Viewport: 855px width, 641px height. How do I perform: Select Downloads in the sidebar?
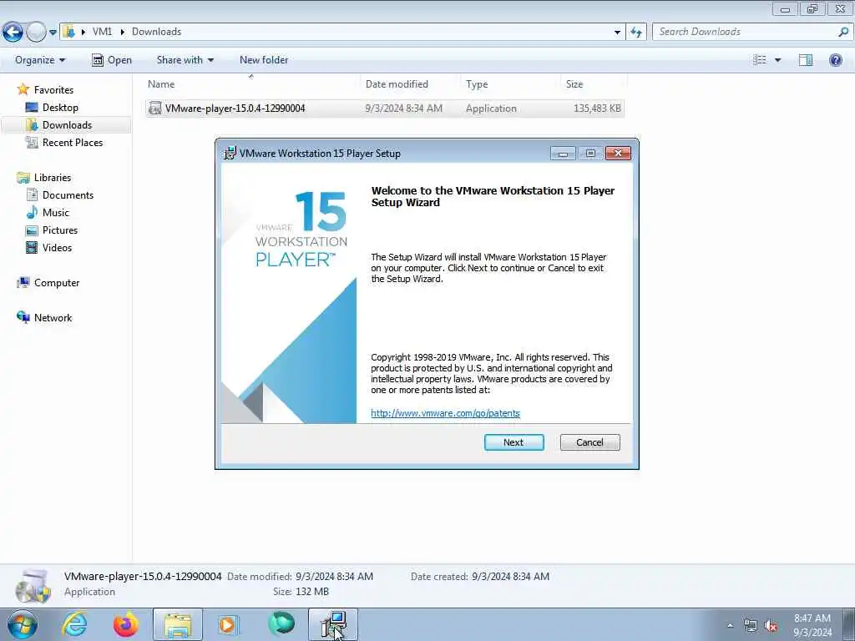(67, 125)
